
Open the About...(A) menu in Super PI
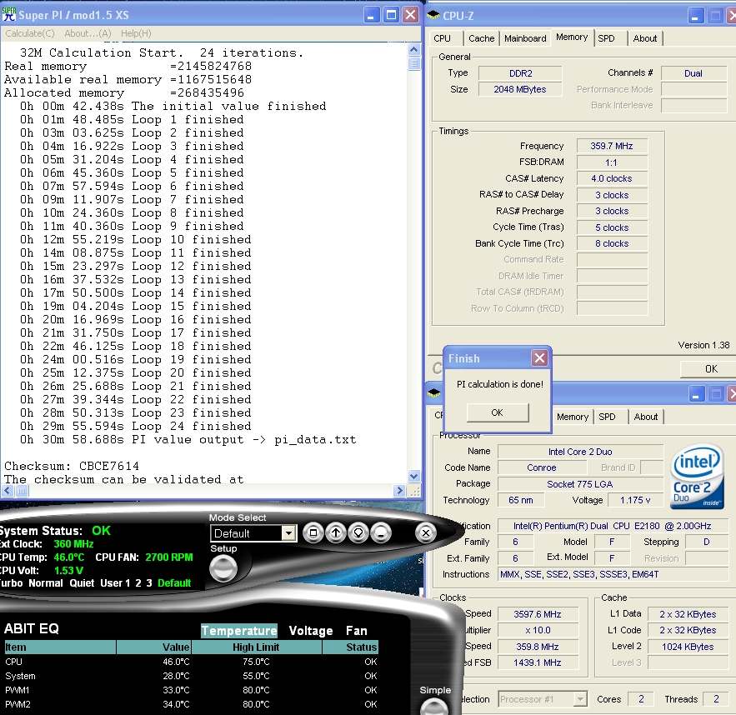coord(88,33)
